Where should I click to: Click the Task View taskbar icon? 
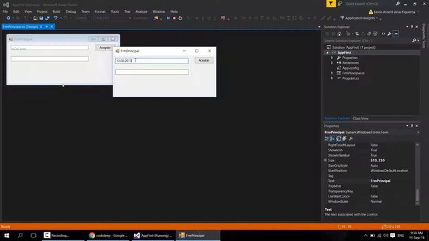coord(34,235)
